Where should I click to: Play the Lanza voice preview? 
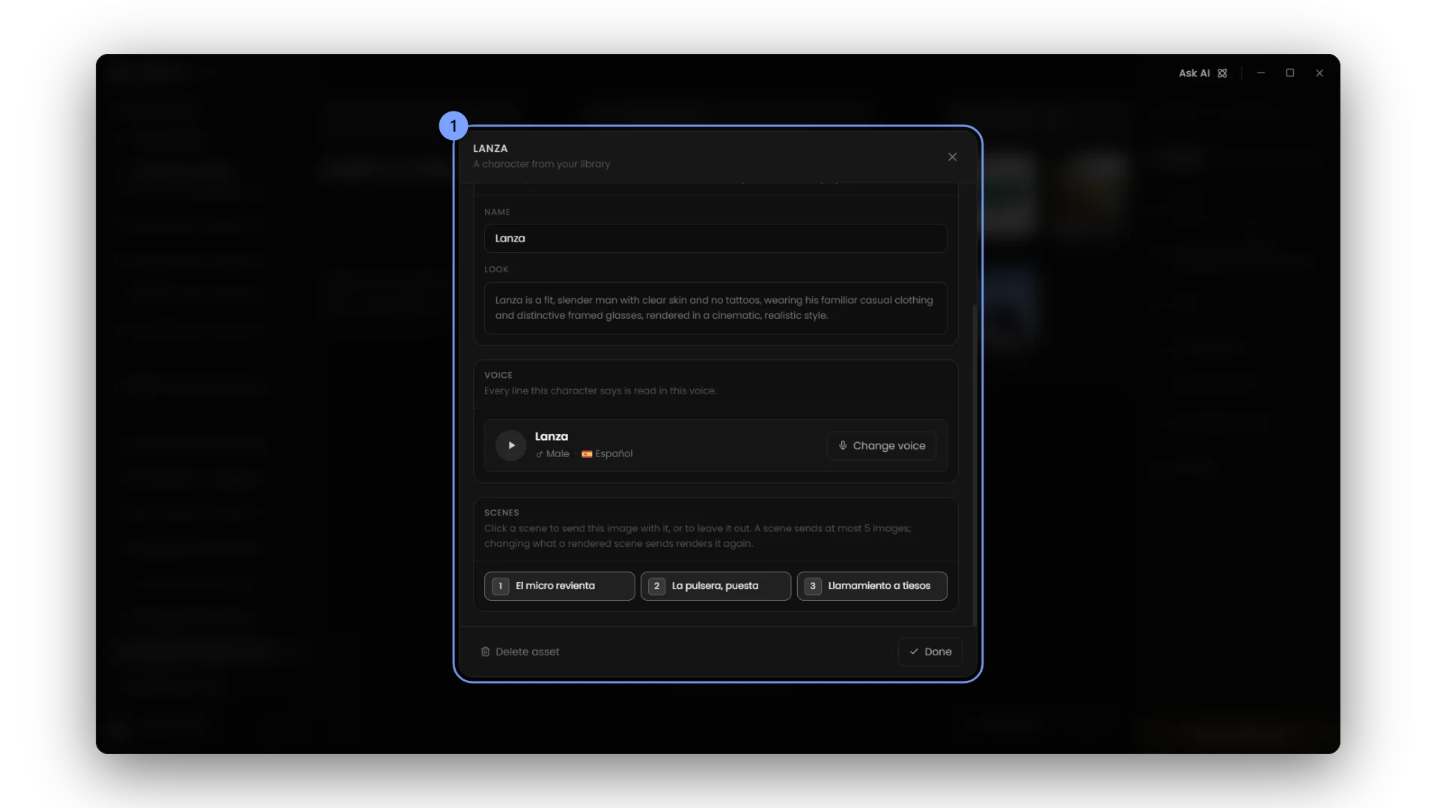click(x=511, y=445)
